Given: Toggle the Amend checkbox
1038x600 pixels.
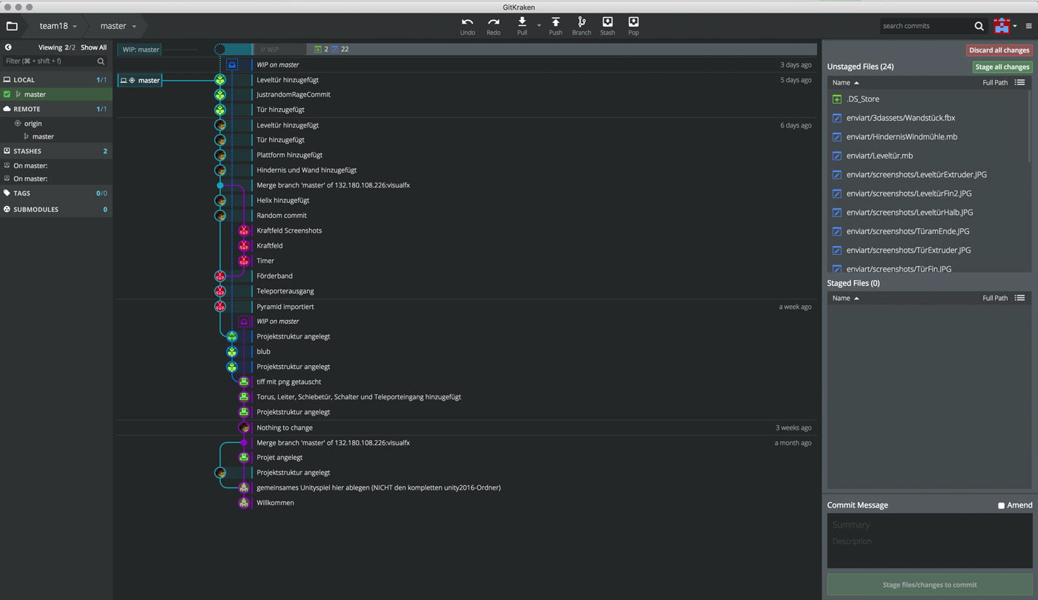Looking at the screenshot, I should click(1001, 505).
